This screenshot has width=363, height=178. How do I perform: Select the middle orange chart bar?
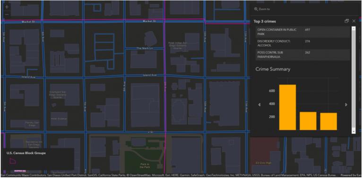pos(308,121)
